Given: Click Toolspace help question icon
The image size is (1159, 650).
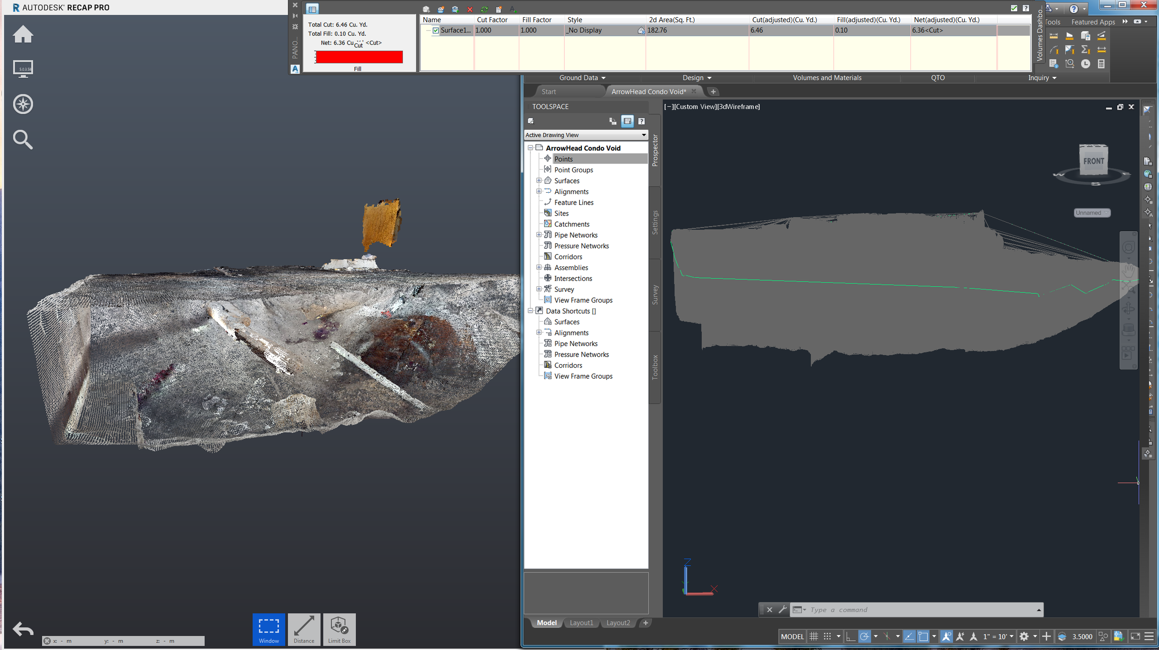Looking at the screenshot, I should (641, 121).
